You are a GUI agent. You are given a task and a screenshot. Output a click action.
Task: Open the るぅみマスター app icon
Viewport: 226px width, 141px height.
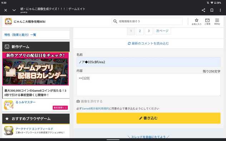[x=9, y=105]
